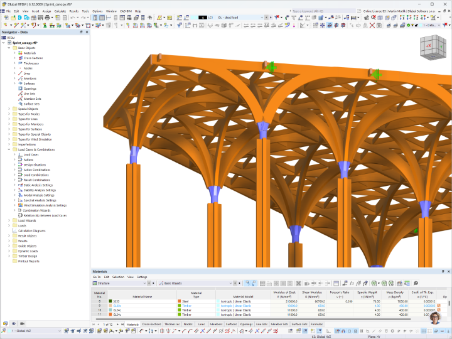Click next table page arrow
This screenshot has width=452, height=339.
click(117, 324)
